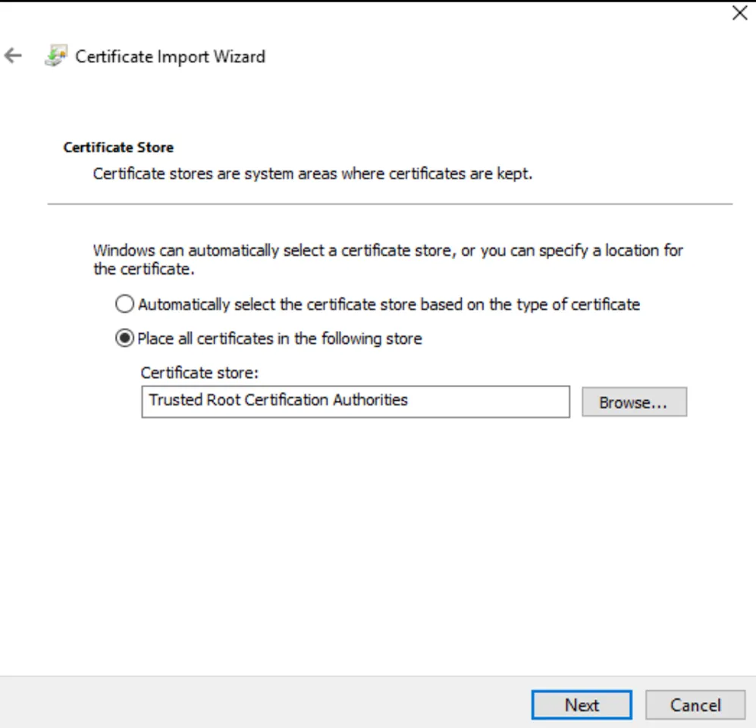Click the 'Certificate Import Wizard' title text

click(x=170, y=57)
